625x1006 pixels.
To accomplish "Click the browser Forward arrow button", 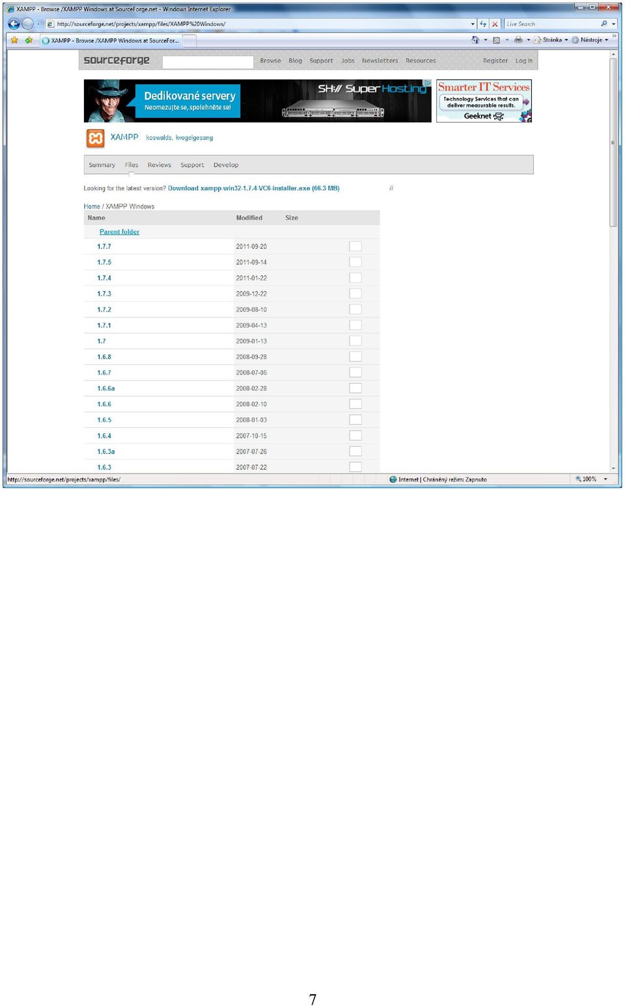I will 27,23.
